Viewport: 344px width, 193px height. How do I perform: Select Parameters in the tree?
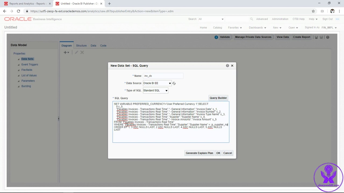point(28,81)
